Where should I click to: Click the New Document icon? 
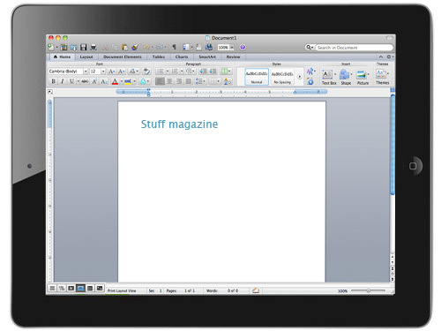[51, 47]
